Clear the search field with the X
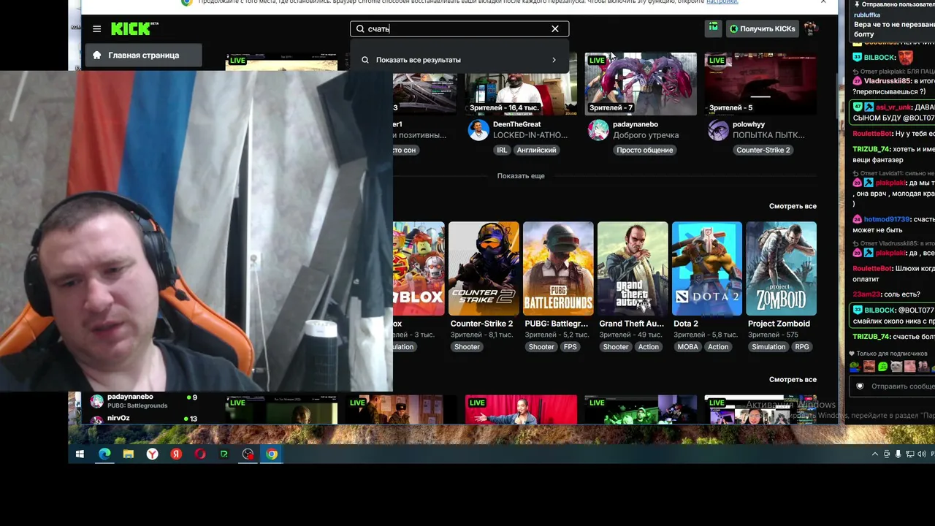The width and height of the screenshot is (935, 526). [x=555, y=29]
